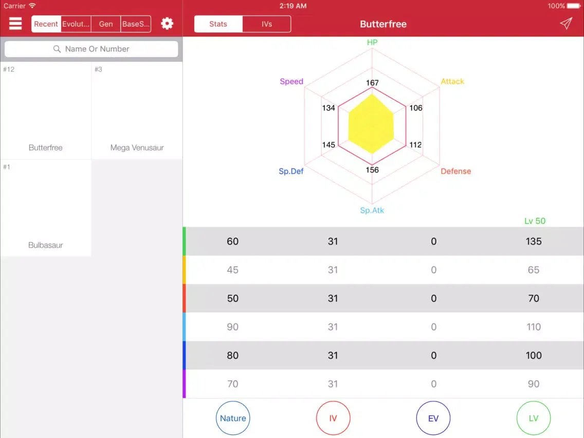The height and width of the screenshot is (438, 584).
Task: Click the HP total value 135
Action: coord(533,241)
